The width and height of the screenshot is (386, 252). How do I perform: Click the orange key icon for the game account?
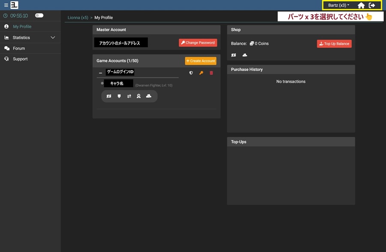point(201,73)
